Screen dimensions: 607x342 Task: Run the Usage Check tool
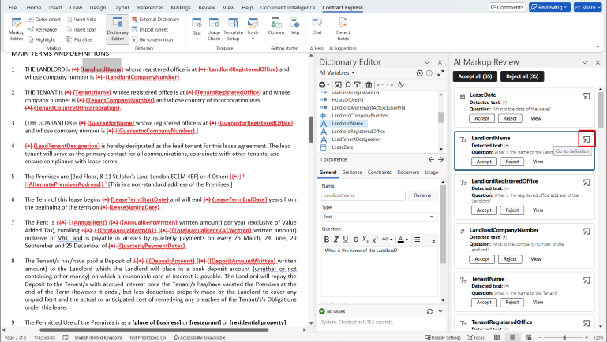coord(214,29)
